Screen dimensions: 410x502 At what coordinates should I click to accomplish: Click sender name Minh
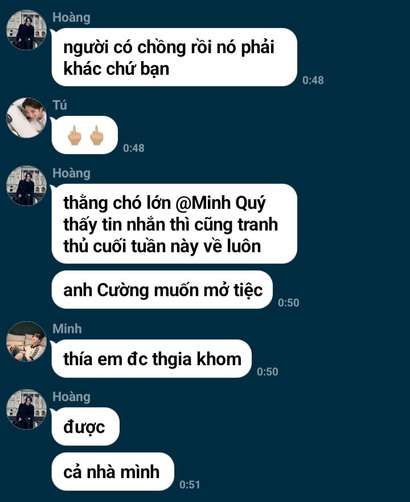(67, 329)
